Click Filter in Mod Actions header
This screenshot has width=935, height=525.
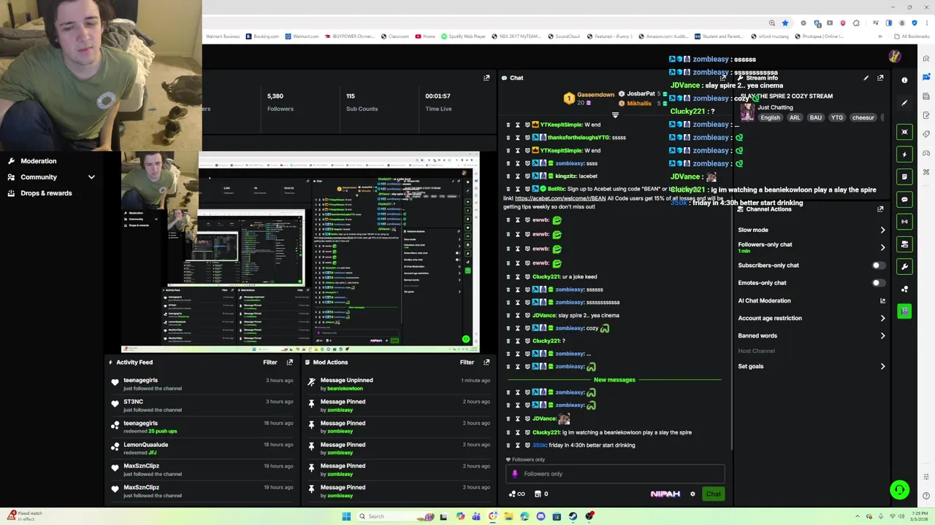467,362
